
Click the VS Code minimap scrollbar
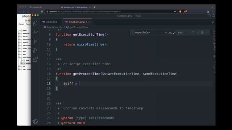[x=214, y=52]
